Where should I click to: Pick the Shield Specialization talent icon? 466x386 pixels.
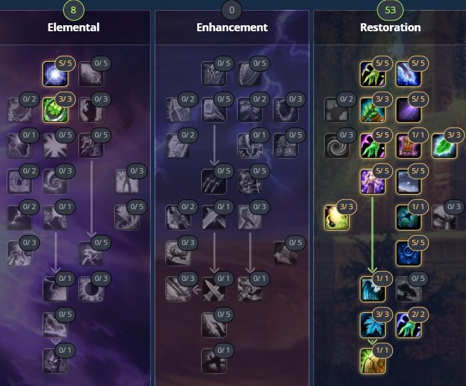pyautogui.click(x=250, y=74)
